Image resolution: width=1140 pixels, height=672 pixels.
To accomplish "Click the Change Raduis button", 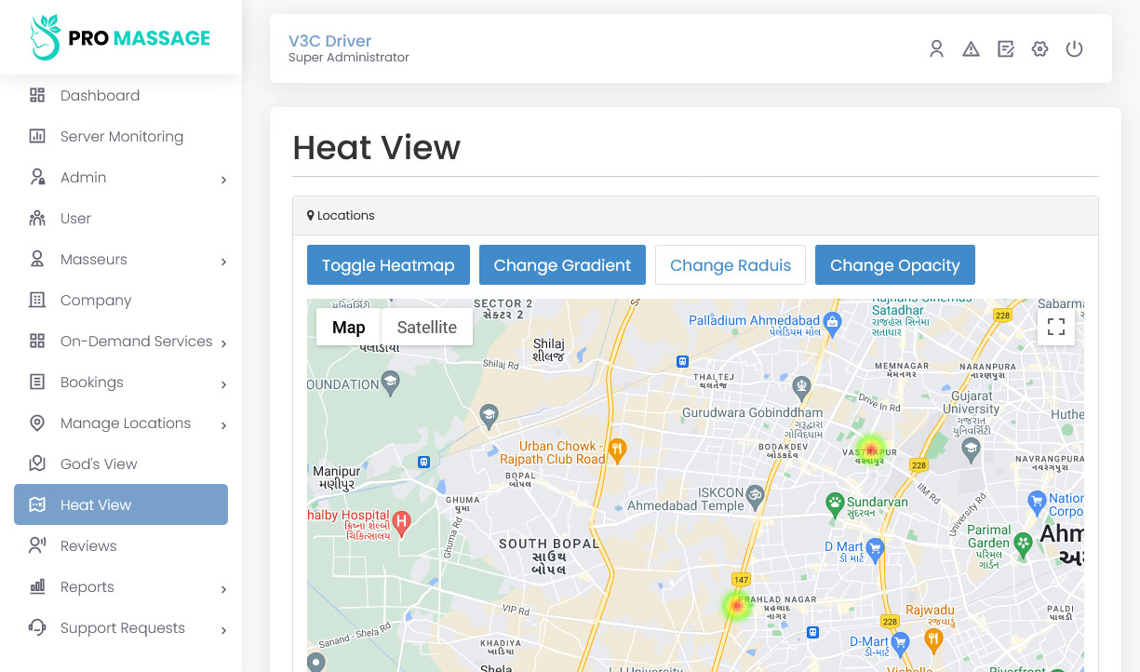I will pos(731,265).
